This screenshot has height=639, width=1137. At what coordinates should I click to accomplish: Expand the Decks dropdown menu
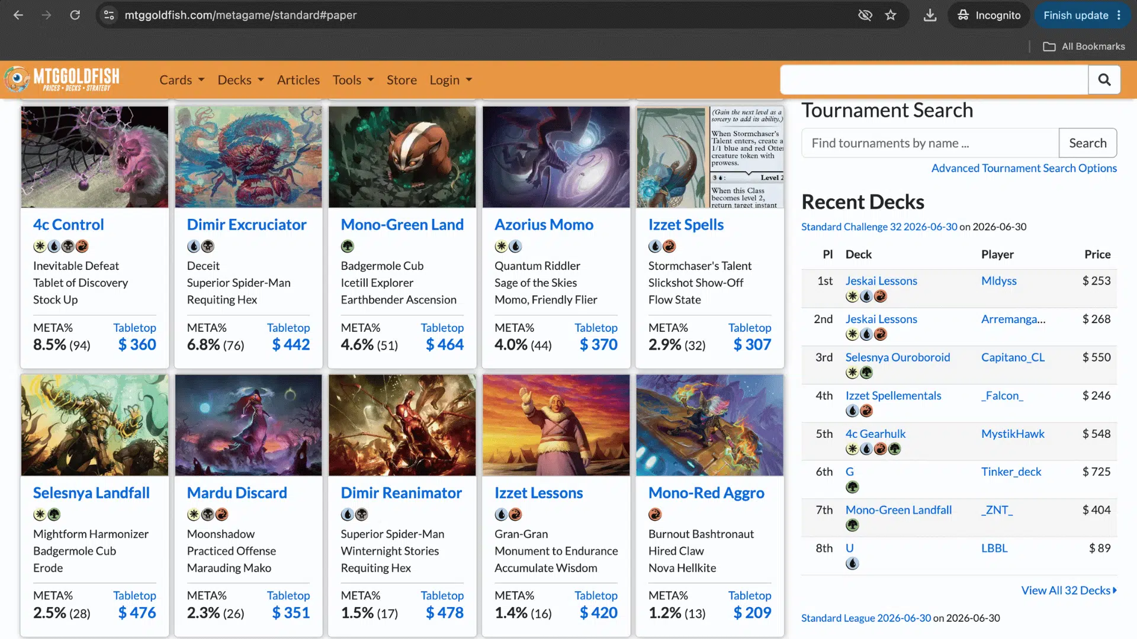(x=240, y=80)
